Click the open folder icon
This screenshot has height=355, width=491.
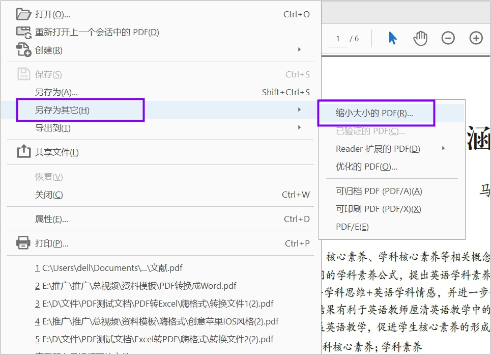coord(23,14)
